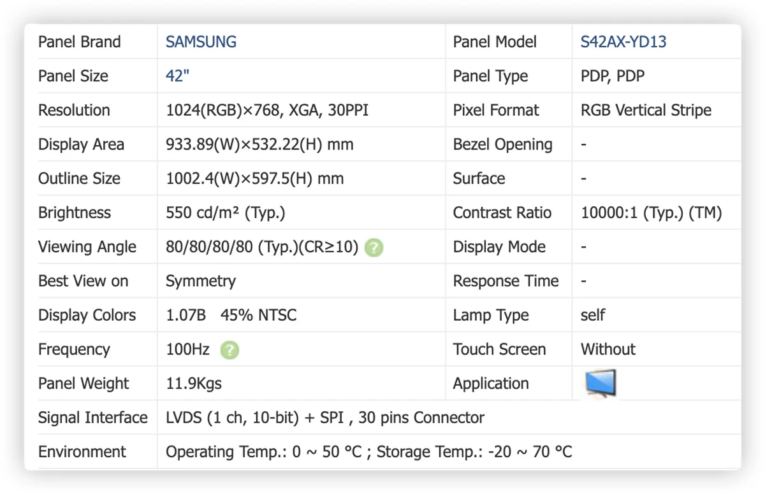Click the TV application icon
This screenshot has width=765, height=494.
[601, 383]
